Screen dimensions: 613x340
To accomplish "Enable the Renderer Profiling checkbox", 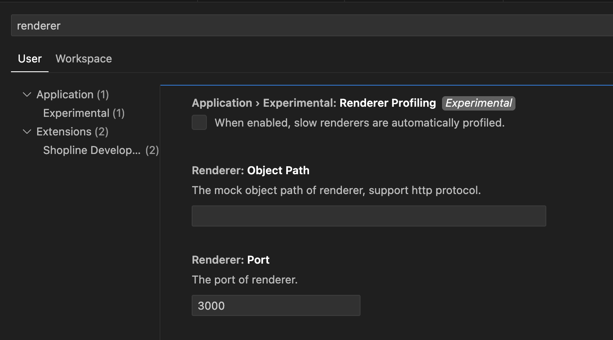I will click(199, 123).
